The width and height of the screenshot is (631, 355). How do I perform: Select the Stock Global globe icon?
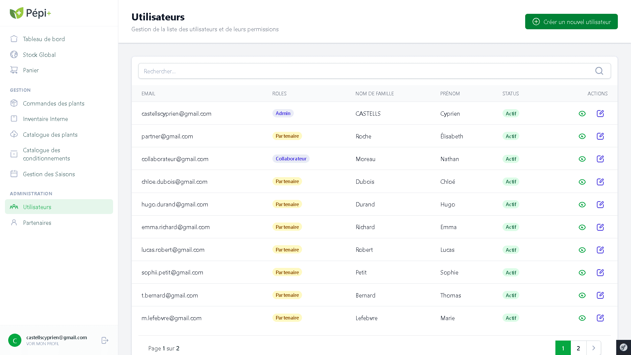[14, 55]
